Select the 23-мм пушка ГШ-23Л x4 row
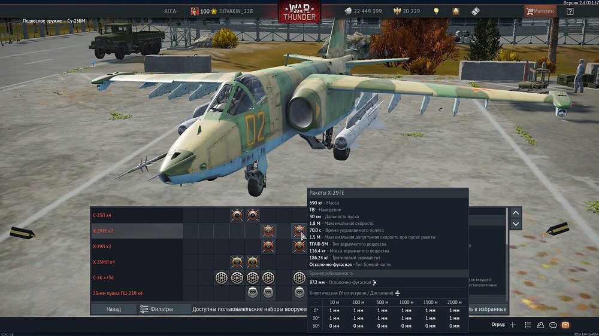 coord(137,294)
